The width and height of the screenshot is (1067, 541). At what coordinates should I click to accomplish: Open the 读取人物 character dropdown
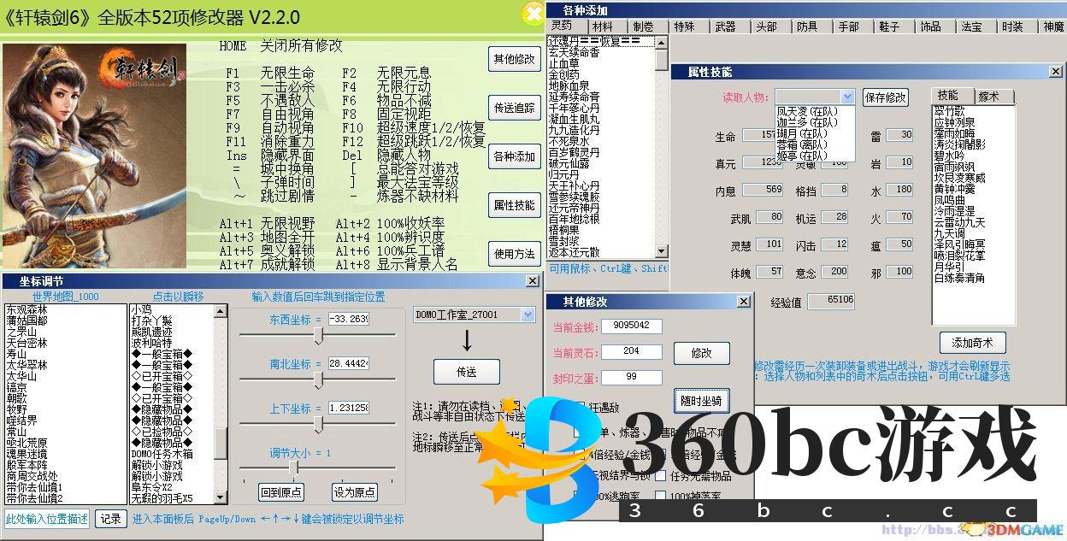(x=847, y=97)
